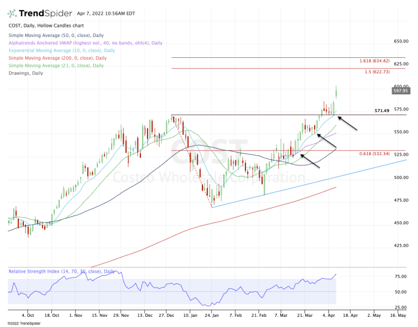Viewport: 418px width, 327px height.
Task: Click the 13. Dec date label
Action: 145,315
